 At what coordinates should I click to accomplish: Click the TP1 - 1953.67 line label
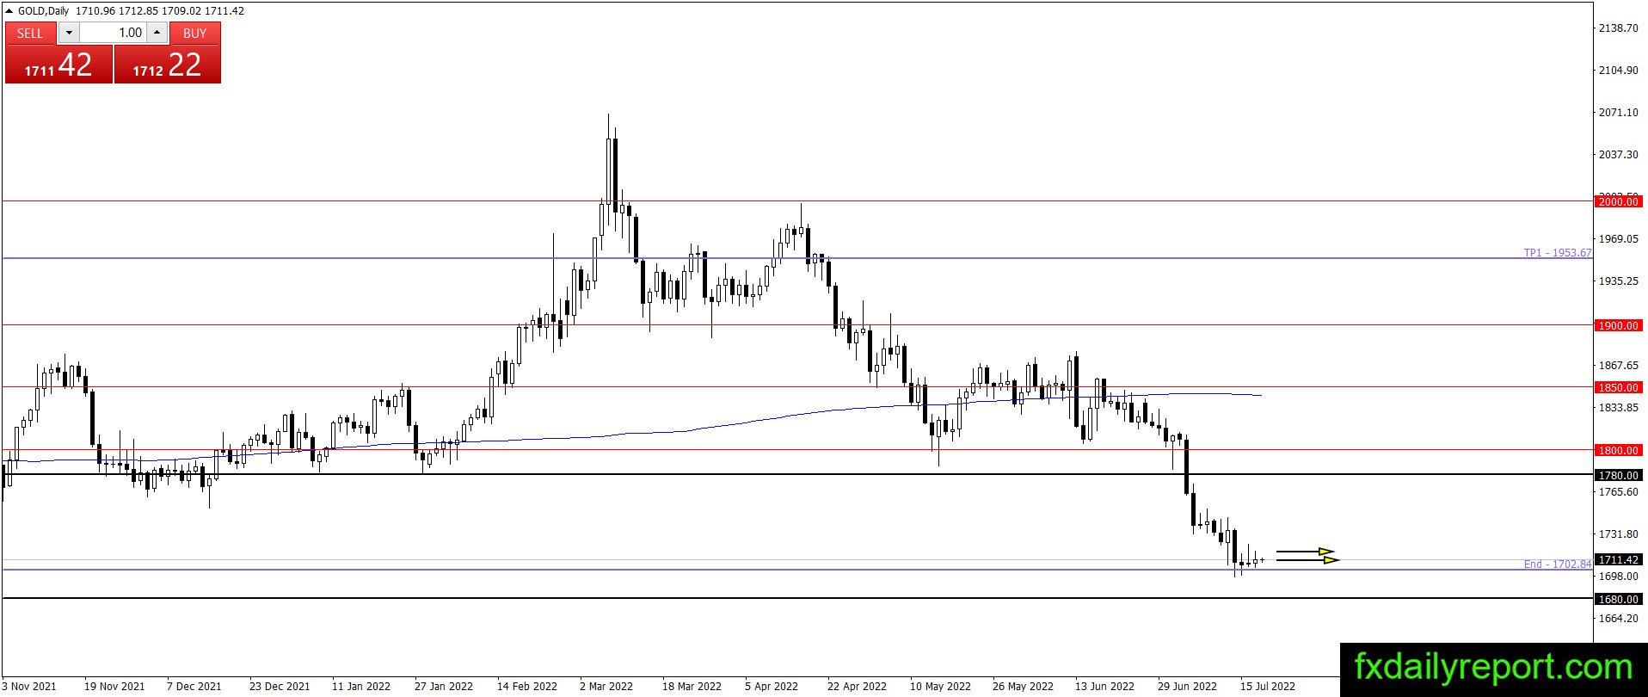[1558, 253]
